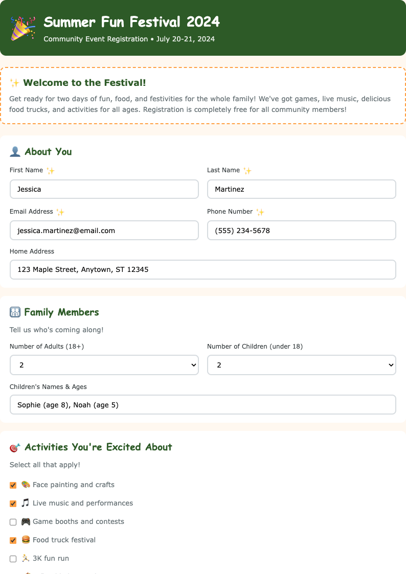Click the Email Address field
The image size is (406, 574).
click(x=104, y=231)
